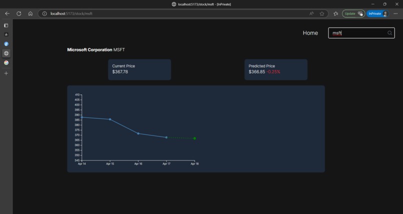
Task: Click the Apr 18 x-axis label
Action: 194,163
